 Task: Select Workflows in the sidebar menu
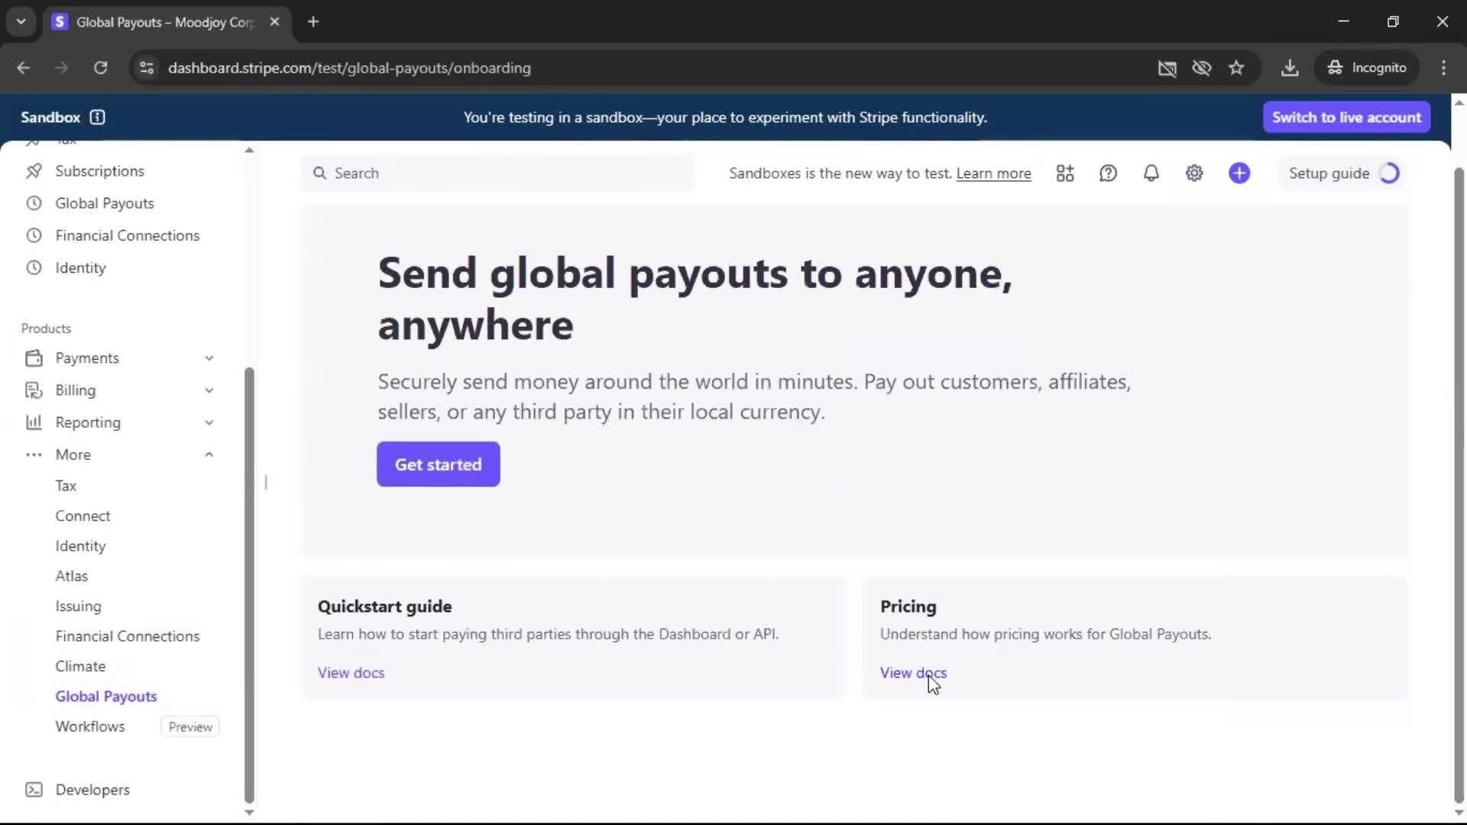pos(90,726)
